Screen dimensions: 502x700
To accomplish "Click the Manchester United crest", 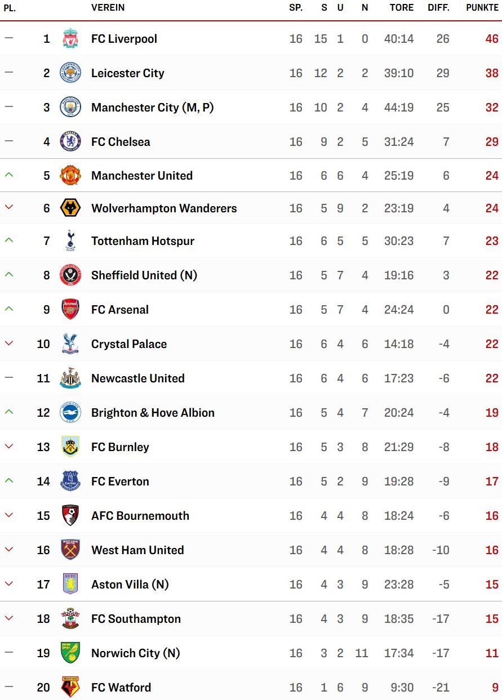I will [70, 176].
